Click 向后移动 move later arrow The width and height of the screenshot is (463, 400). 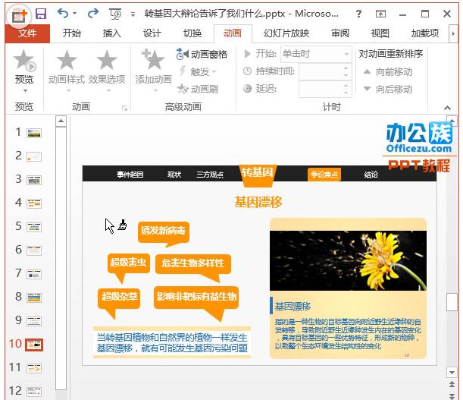pyautogui.click(x=387, y=90)
